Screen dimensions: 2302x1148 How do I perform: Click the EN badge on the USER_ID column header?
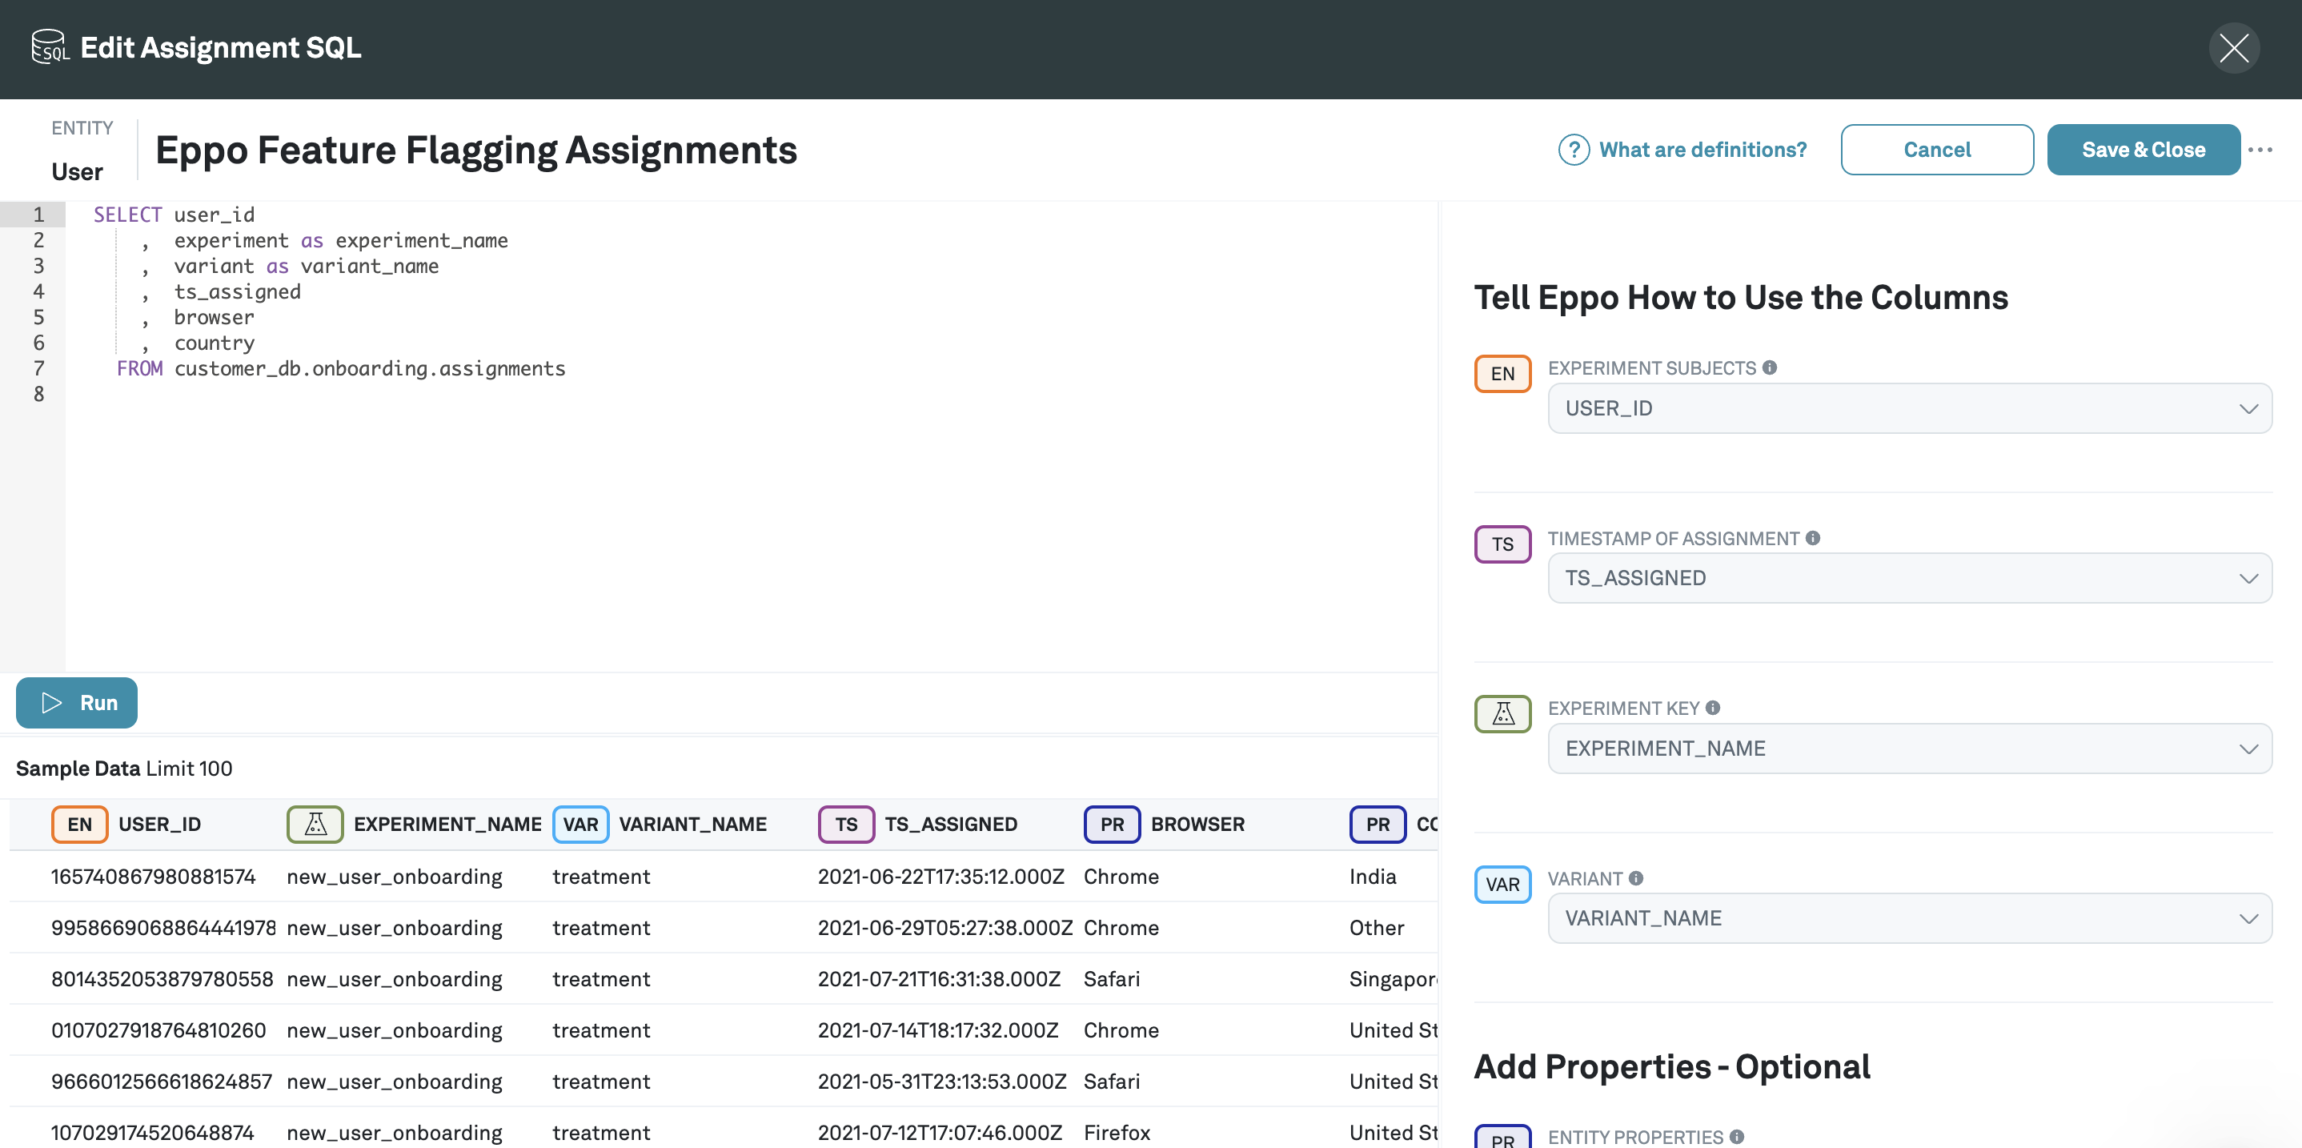click(x=79, y=824)
